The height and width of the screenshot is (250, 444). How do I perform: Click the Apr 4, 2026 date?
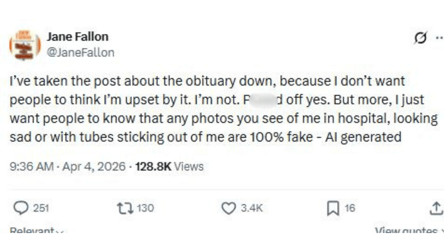93,166
